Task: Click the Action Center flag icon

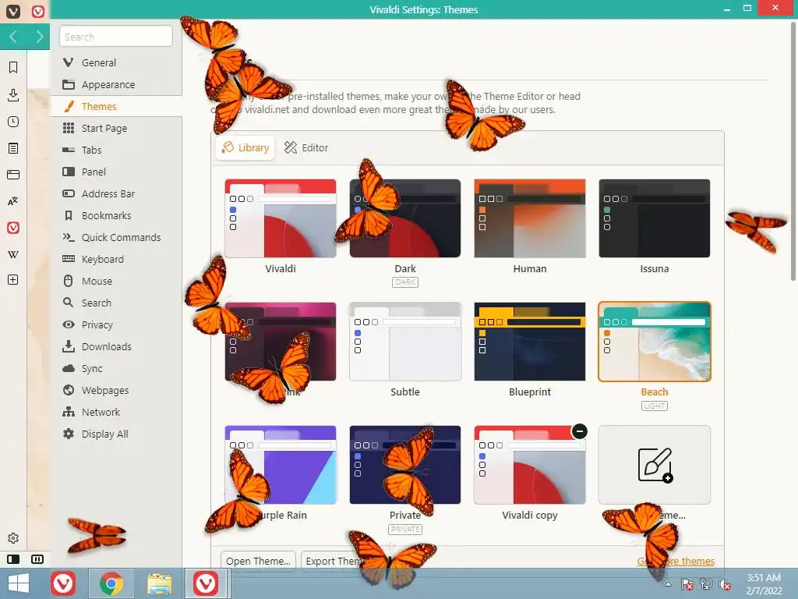Action: [x=687, y=584]
